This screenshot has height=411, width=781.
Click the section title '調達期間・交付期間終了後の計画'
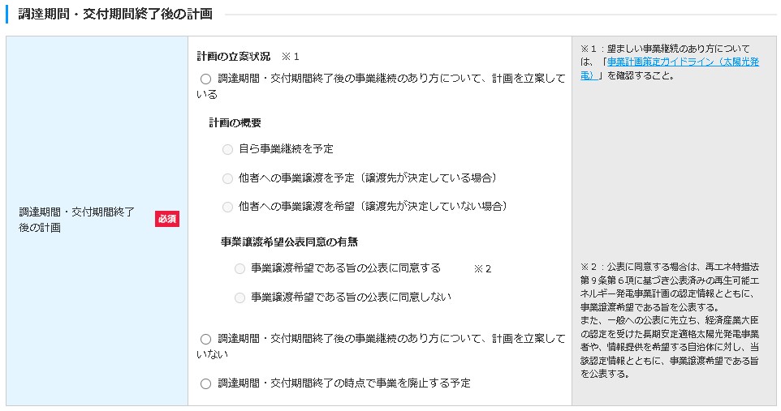[x=115, y=14]
